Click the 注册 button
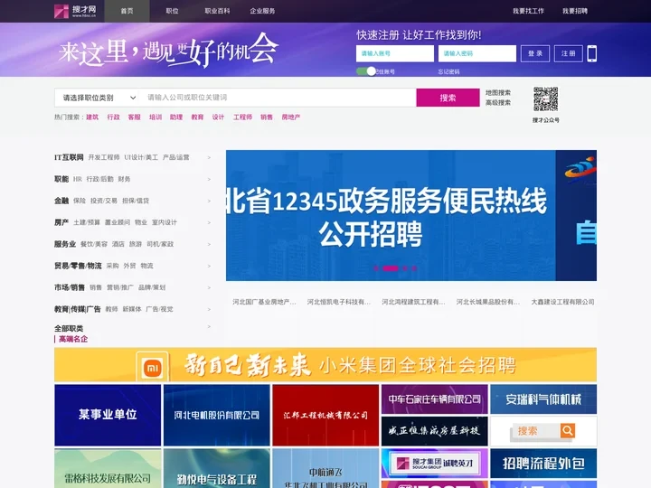Screen dimensions: 651x488 coord(569,53)
